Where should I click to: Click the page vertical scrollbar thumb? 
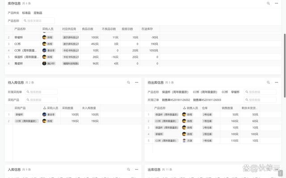(x=285, y=65)
